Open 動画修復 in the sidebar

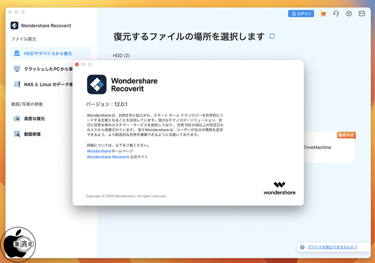pos(32,134)
